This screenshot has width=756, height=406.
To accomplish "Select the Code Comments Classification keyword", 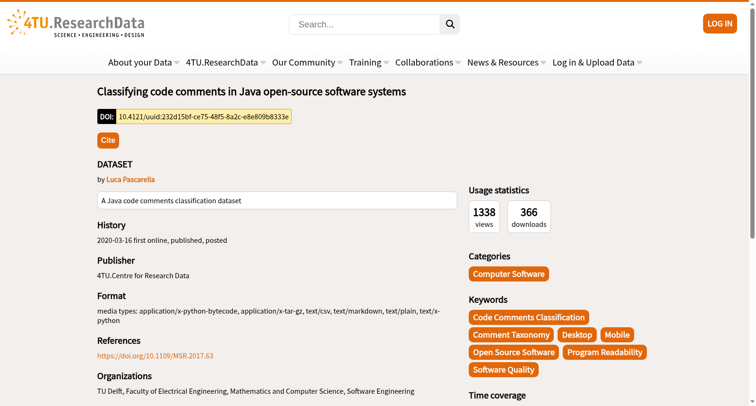I will (529, 317).
